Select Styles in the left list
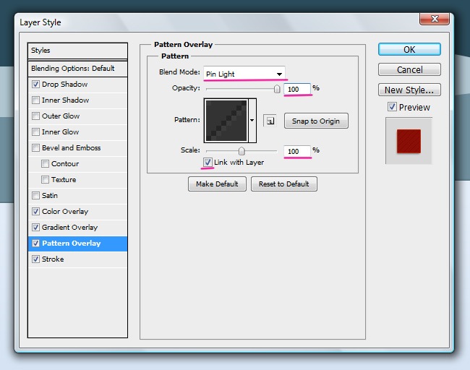The image size is (470, 370). click(77, 51)
